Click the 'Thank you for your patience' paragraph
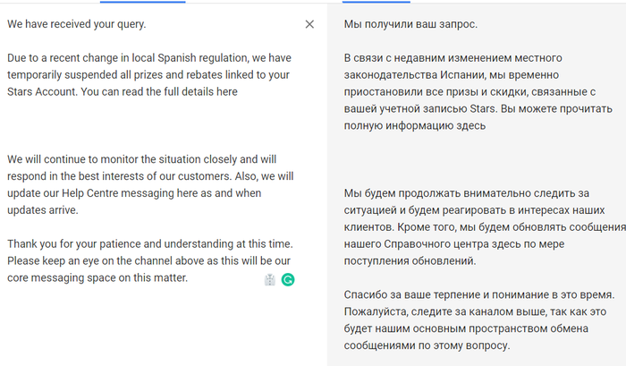 [150, 260]
